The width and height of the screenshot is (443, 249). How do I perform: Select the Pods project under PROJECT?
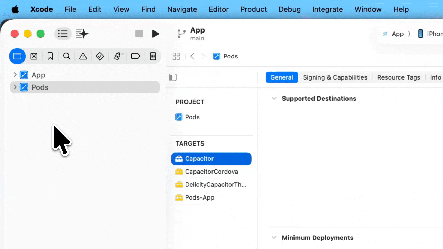click(188, 117)
